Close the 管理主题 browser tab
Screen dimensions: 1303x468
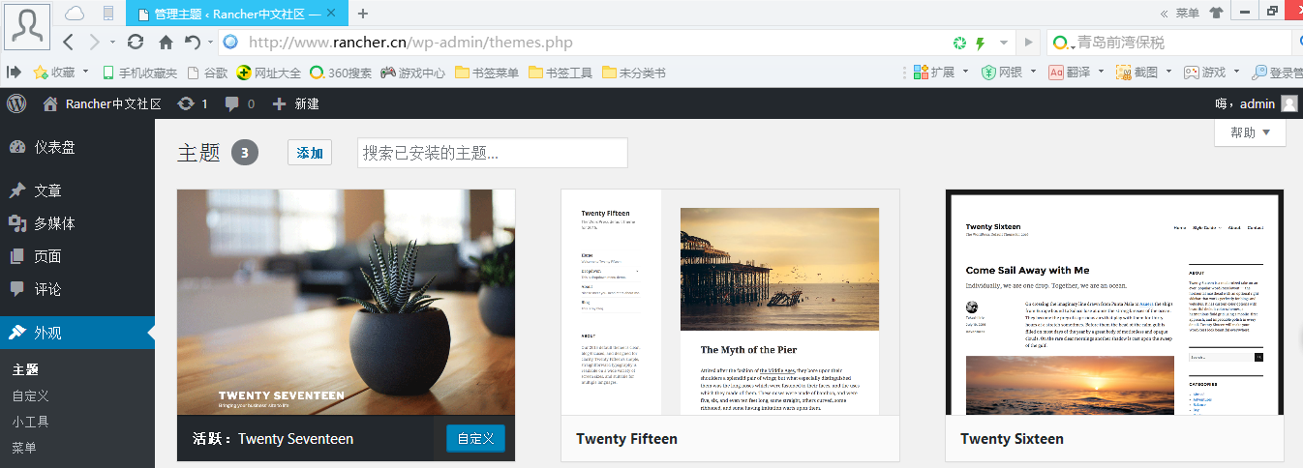[x=331, y=14]
